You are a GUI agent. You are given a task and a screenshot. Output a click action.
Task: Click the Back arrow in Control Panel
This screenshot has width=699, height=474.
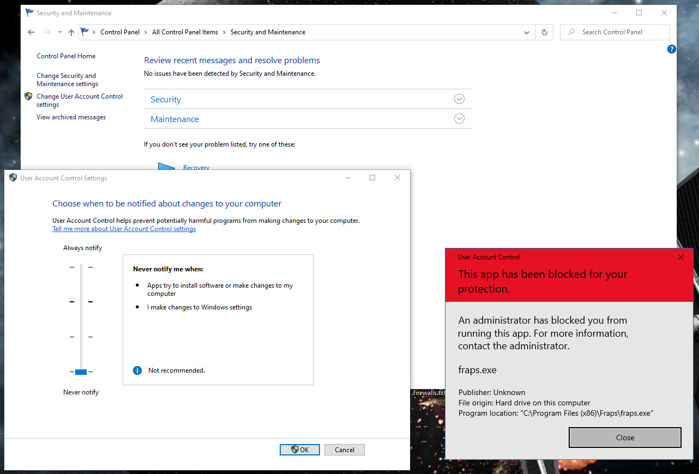pyautogui.click(x=31, y=32)
